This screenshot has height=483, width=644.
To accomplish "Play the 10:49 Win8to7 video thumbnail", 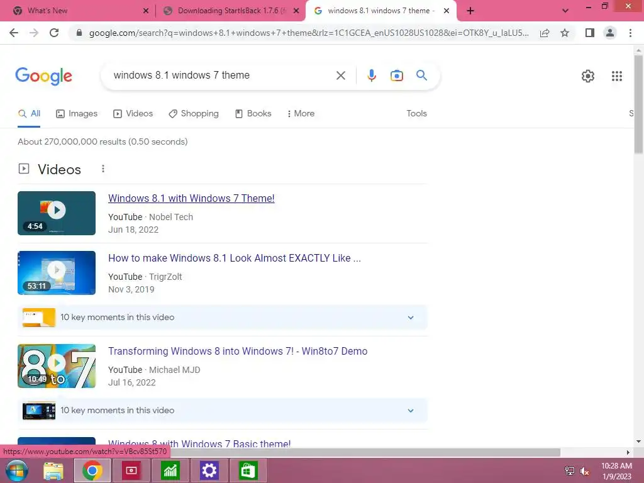I will coord(57,366).
